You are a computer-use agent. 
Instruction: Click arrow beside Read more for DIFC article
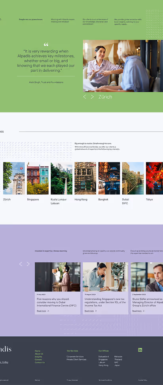point(48,311)
